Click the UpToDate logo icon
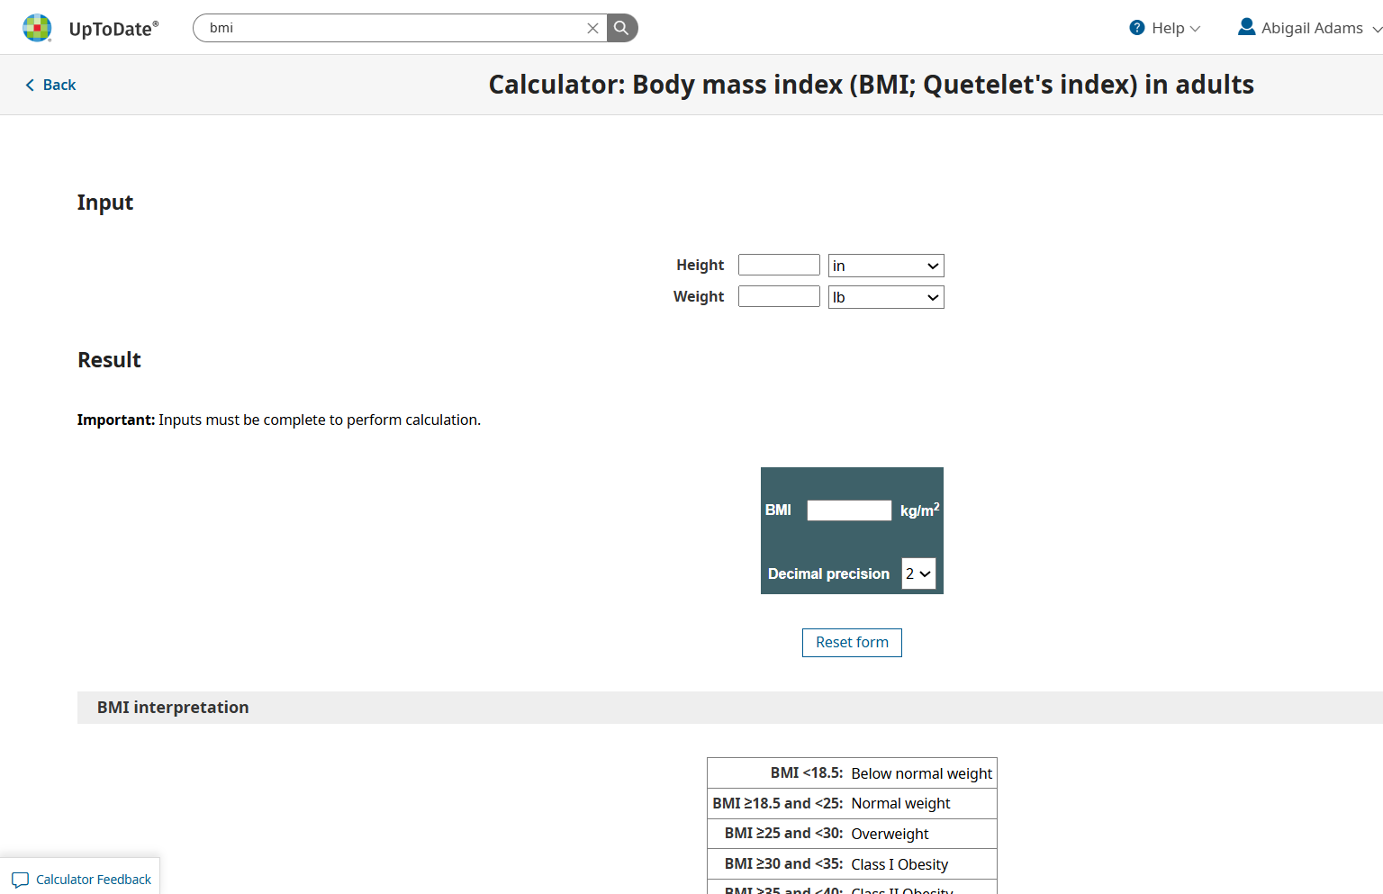Image resolution: width=1383 pixels, height=894 pixels. click(x=37, y=28)
